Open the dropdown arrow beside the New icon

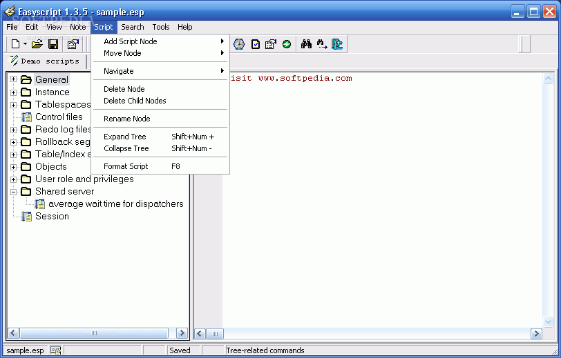click(25, 44)
